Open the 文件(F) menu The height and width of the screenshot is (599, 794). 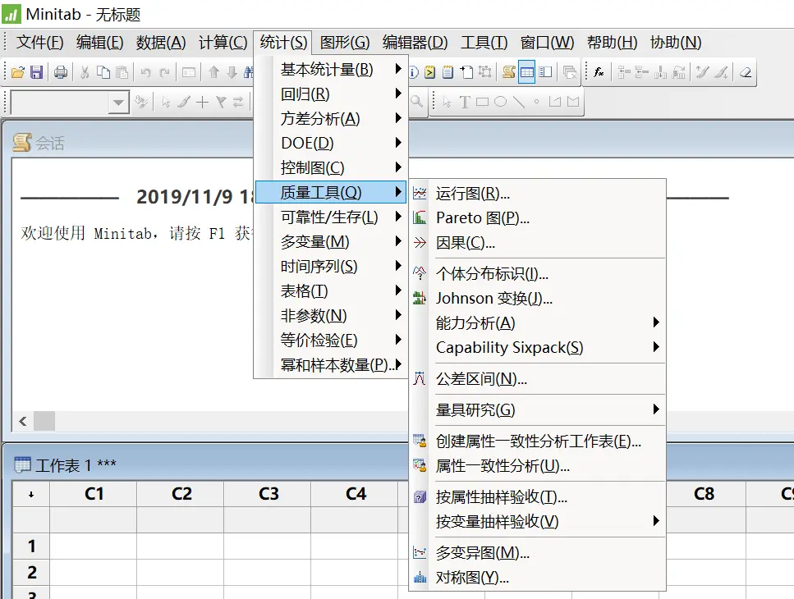(x=39, y=43)
